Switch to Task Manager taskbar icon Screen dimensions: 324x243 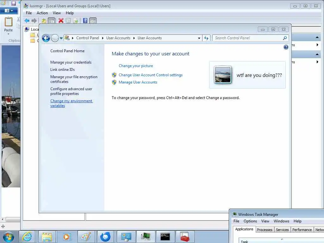[x=146, y=237]
